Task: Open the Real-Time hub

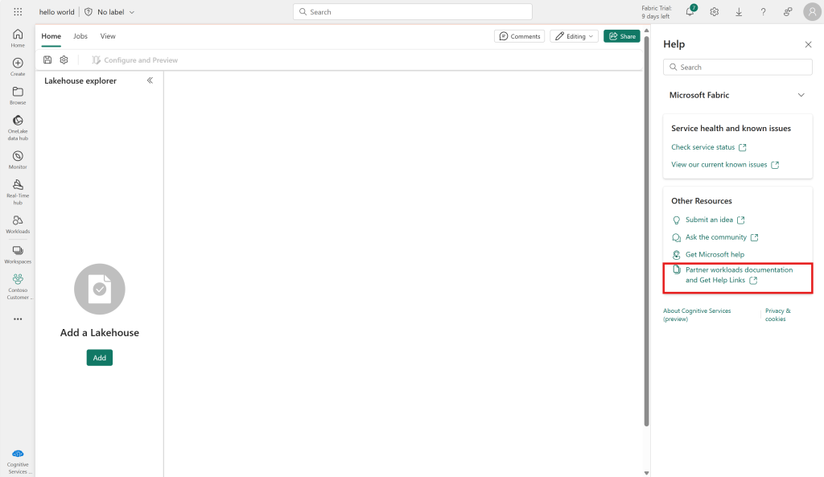Action: [x=17, y=189]
